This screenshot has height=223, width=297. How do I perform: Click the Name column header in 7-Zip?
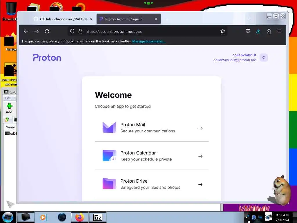click(10, 127)
